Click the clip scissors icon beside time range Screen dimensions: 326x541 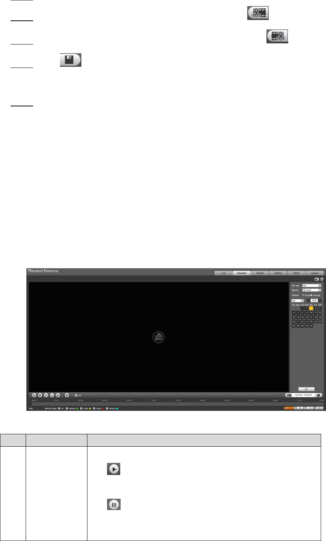click(x=289, y=395)
